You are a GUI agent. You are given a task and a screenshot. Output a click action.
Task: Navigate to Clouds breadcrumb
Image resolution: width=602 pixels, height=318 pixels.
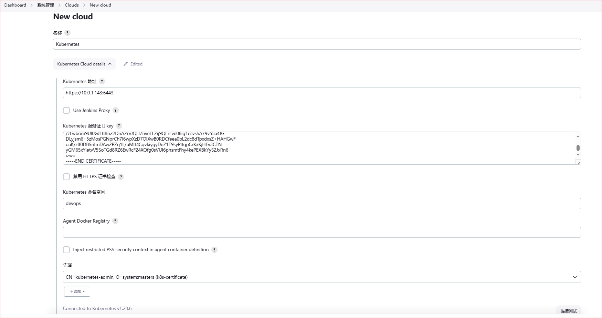[72, 5]
